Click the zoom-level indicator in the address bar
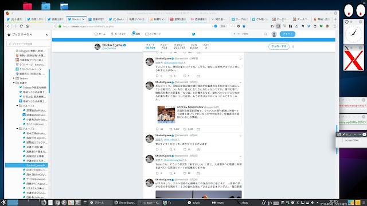 tap(223, 26)
